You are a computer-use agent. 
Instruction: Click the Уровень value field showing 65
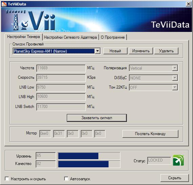pos(46,156)
